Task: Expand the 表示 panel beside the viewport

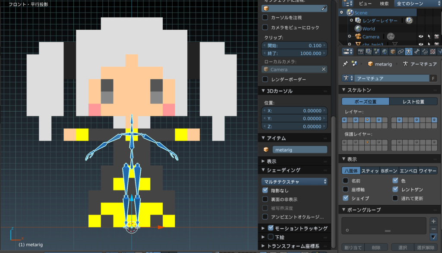Action: pyautogui.click(x=263, y=161)
